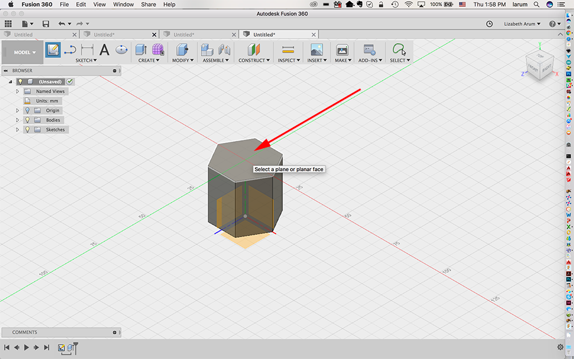Collapse the (Unsaved) root node
The image size is (574, 359).
click(10, 82)
